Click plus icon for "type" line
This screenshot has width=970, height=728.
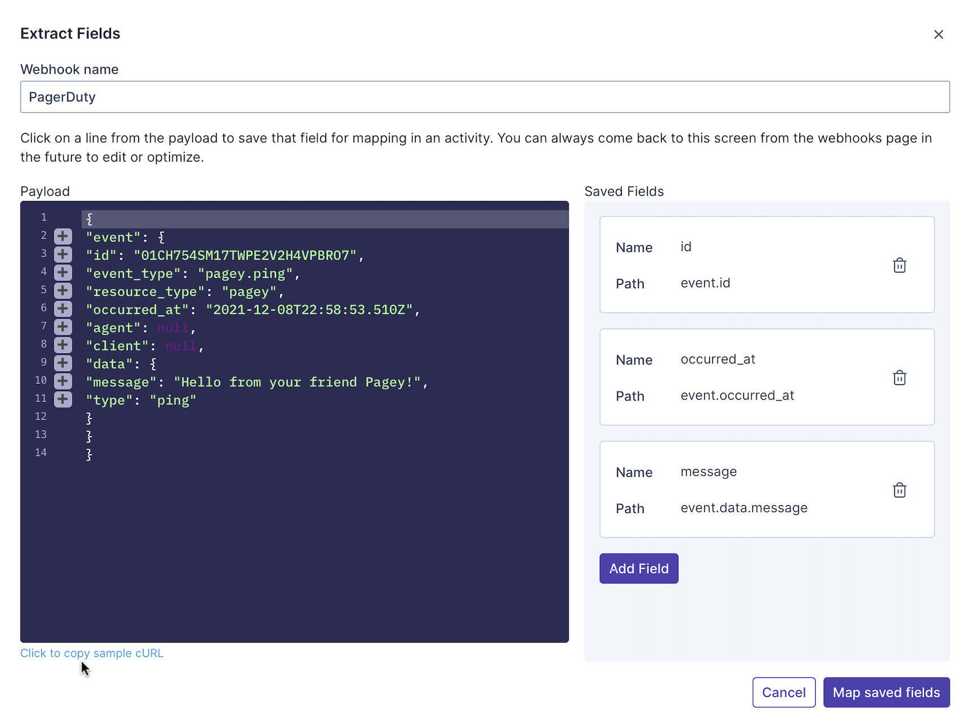[x=63, y=399]
